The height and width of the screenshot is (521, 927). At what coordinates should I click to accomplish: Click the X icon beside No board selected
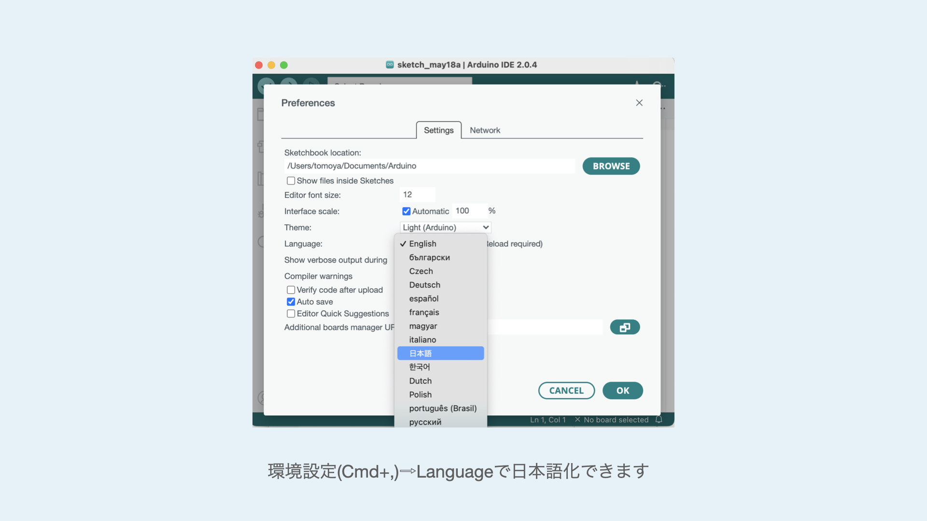577,420
